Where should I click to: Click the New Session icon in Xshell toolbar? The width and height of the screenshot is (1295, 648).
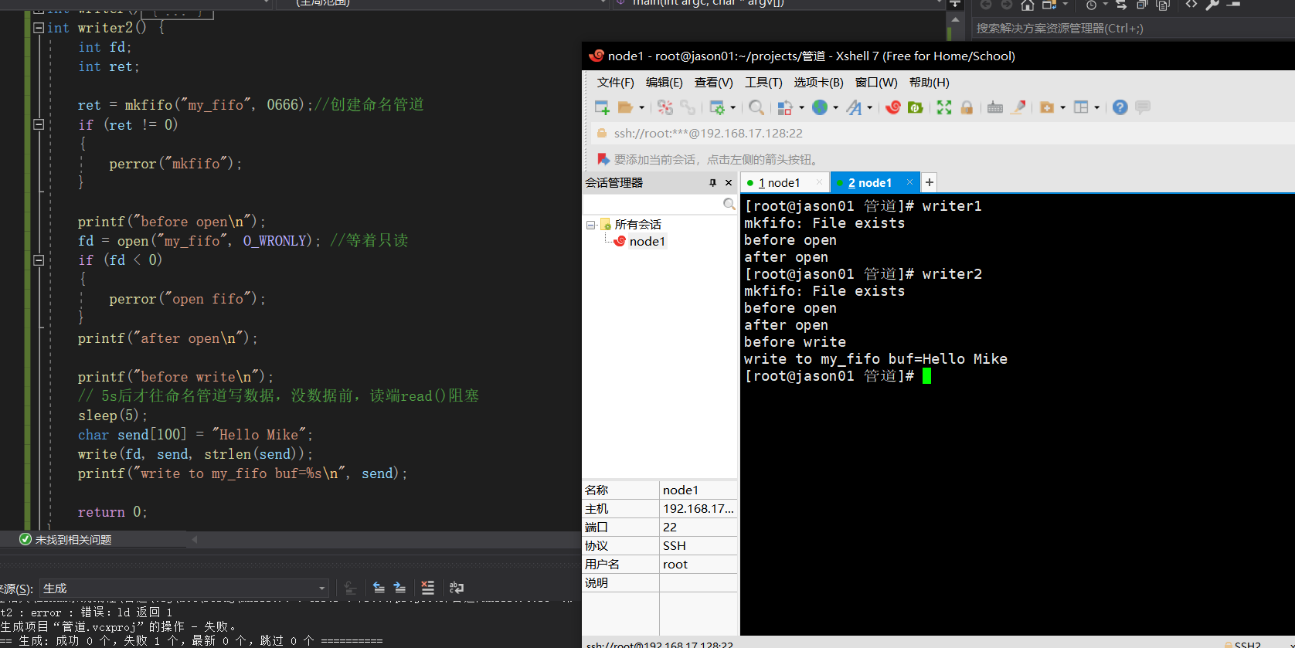pos(602,107)
